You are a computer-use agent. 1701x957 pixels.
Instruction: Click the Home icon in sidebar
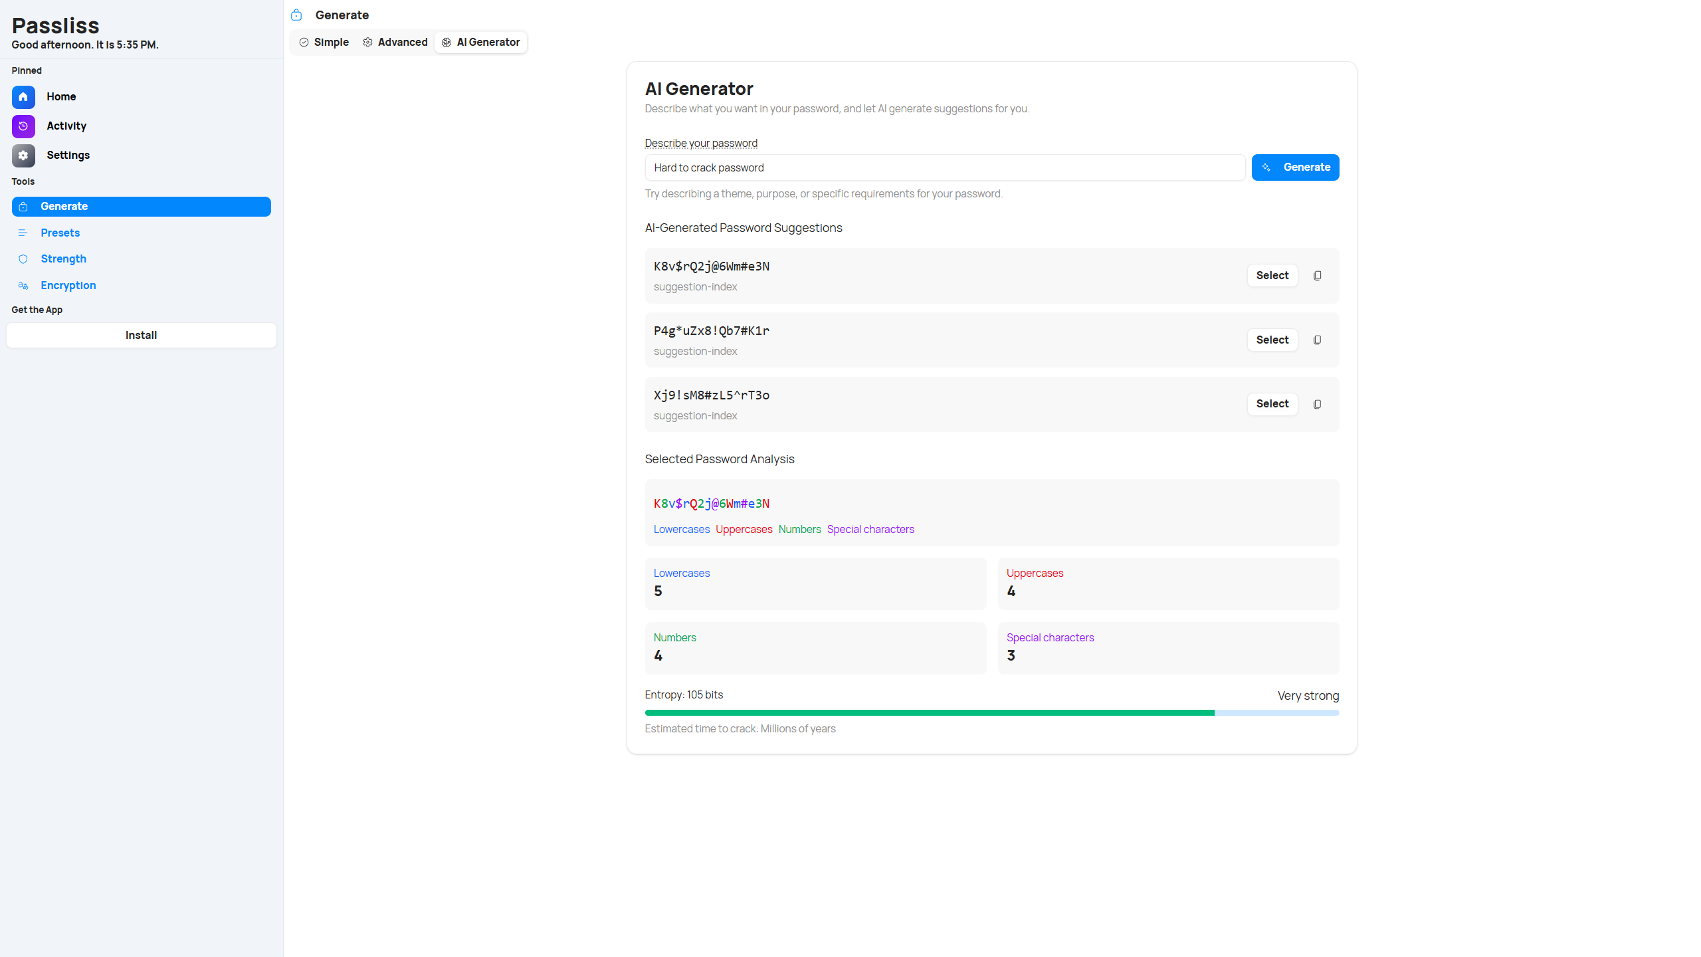[23, 97]
